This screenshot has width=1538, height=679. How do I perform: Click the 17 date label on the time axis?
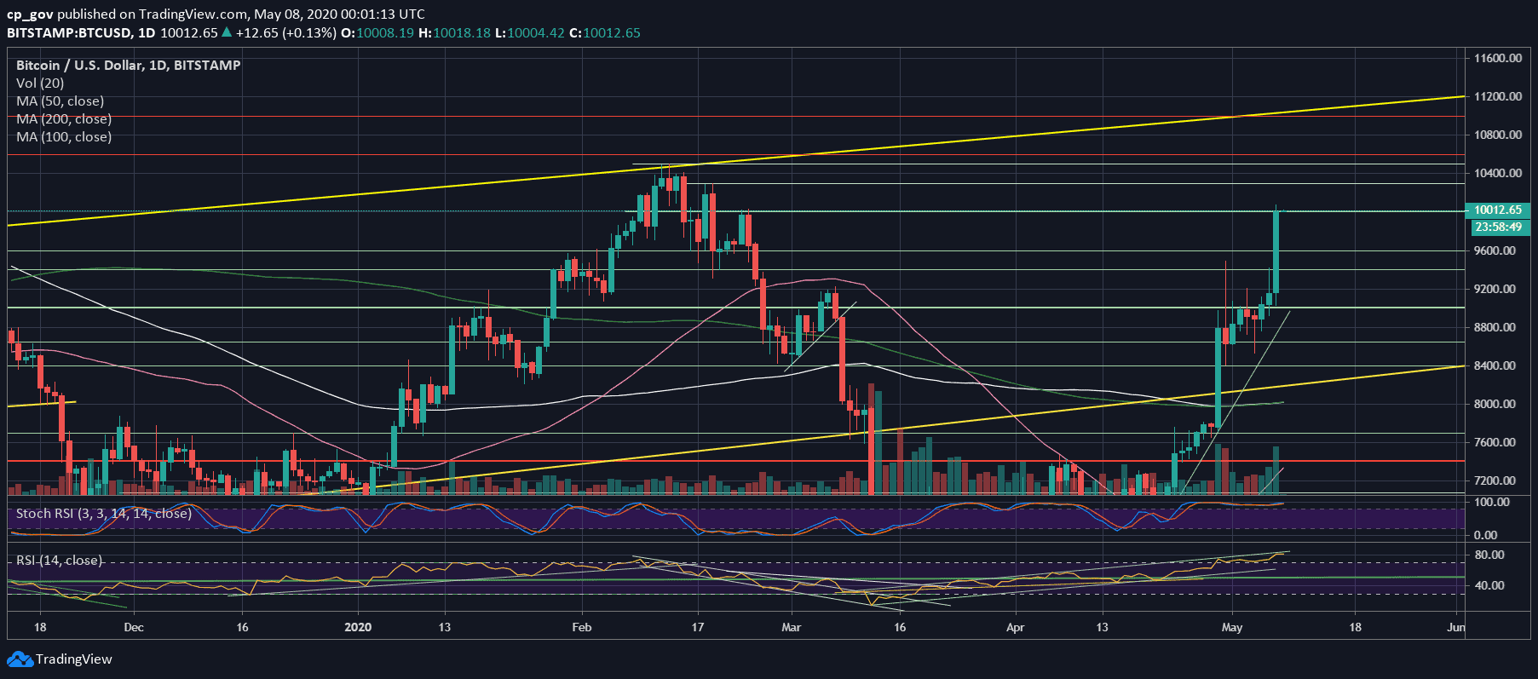click(698, 627)
